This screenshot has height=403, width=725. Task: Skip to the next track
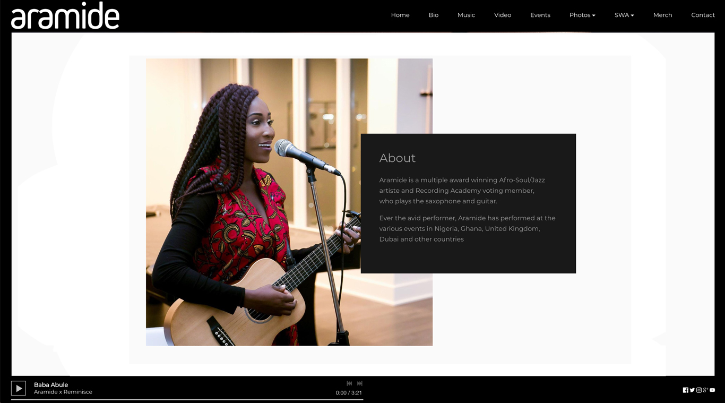(360, 383)
